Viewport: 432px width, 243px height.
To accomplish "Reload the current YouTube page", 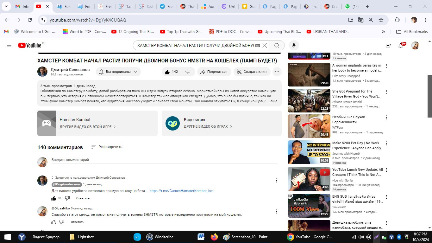I will coord(30,20).
